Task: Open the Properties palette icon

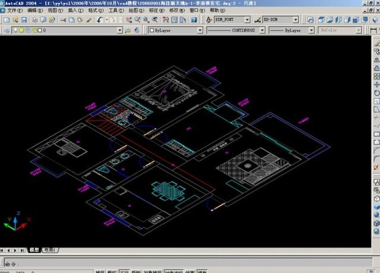Action: pyautogui.click(x=166, y=20)
